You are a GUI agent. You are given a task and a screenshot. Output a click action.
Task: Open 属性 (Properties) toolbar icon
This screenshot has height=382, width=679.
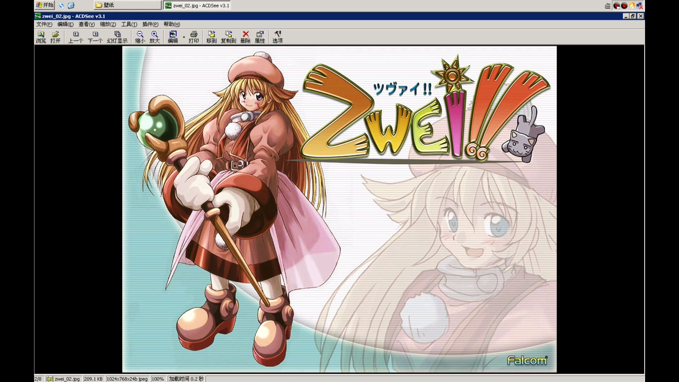(x=260, y=37)
